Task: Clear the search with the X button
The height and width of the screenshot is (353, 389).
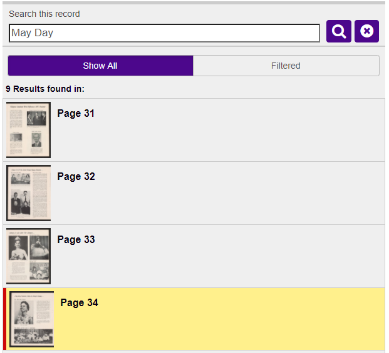Action: tap(366, 31)
